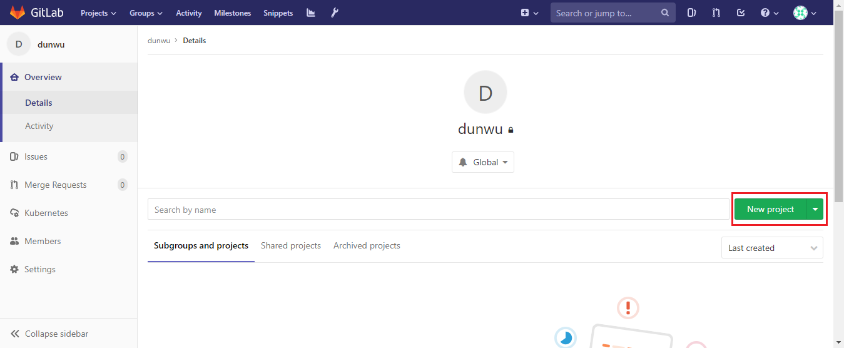844x348 pixels.
Task: Open Issues icon in top navbar
Action: [x=691, y=13]
